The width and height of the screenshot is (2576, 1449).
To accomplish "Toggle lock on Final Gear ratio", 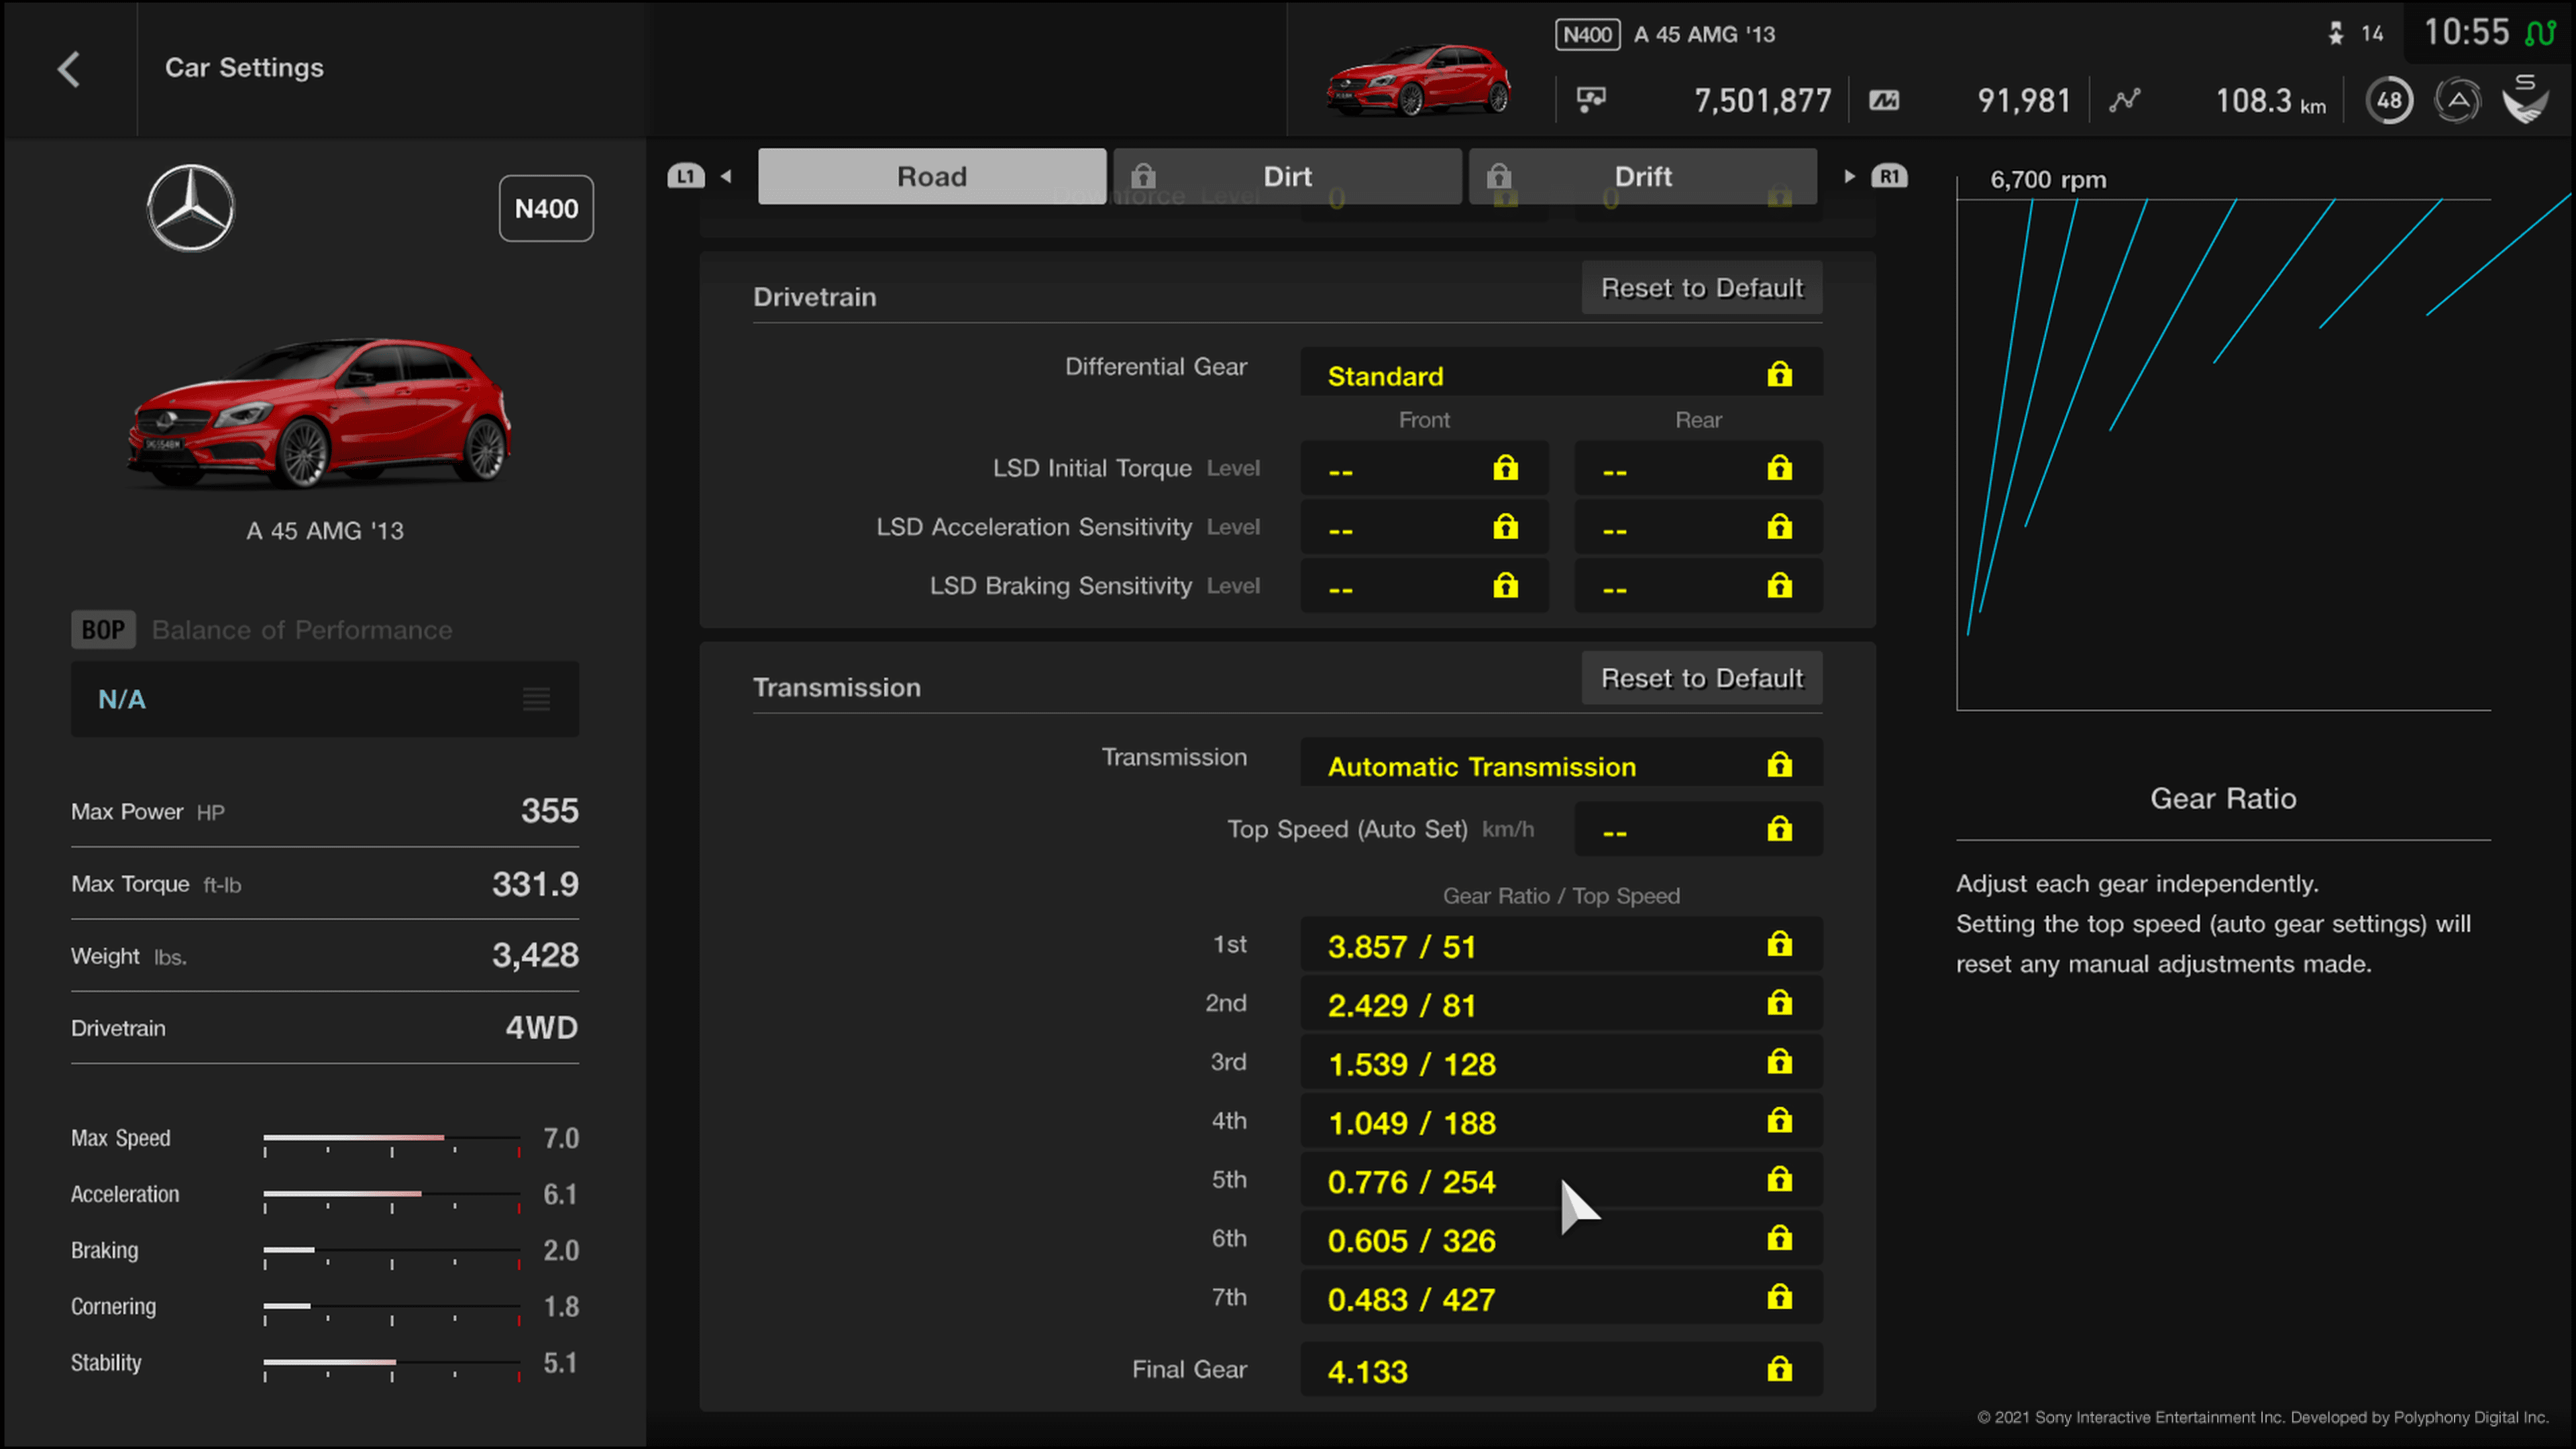I will pos(1780,1368).
